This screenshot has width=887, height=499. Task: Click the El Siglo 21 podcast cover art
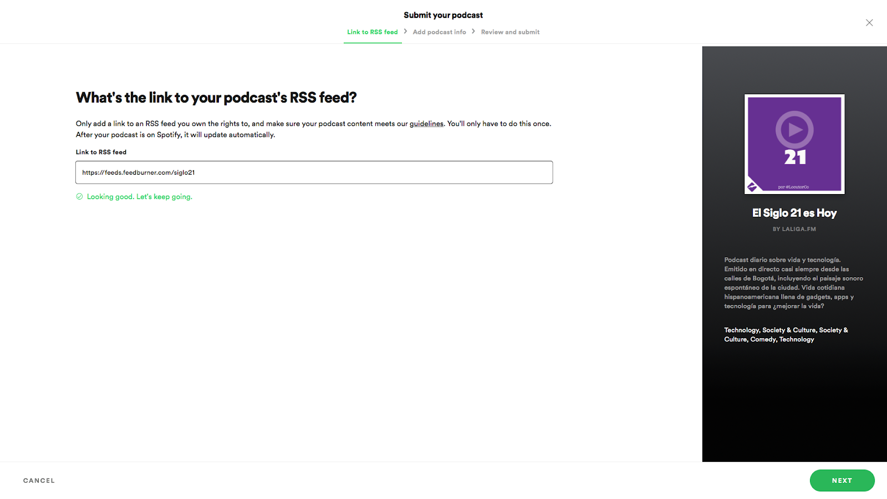pos(794,144)
